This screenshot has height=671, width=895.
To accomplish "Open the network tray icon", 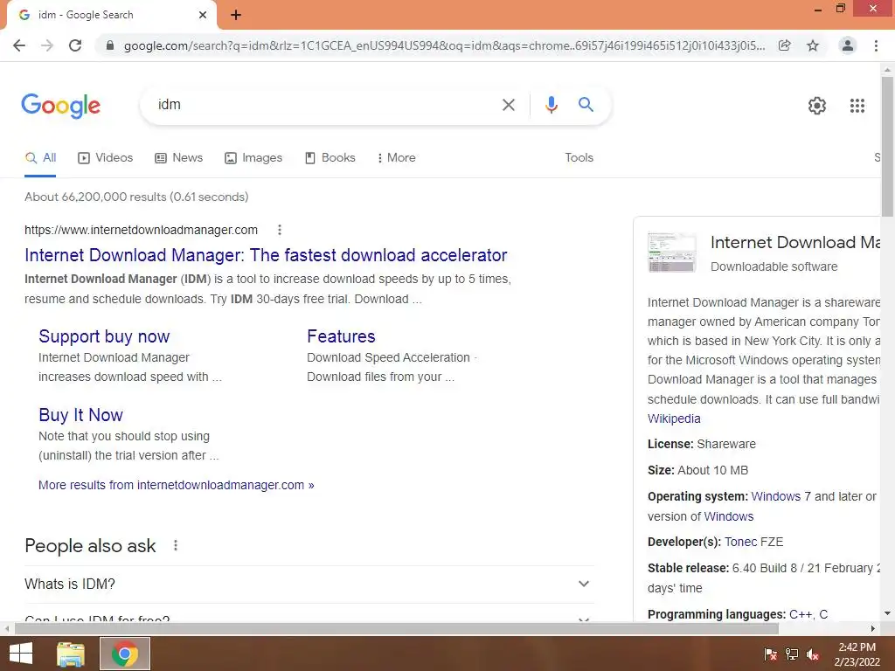I will pos(792,654).
